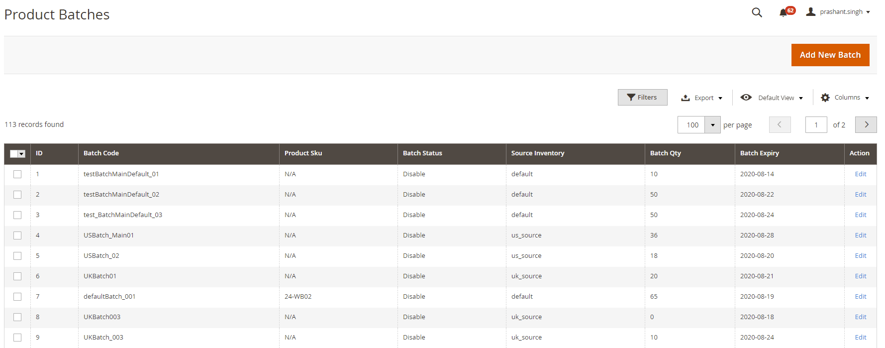
Task: Go to next page arrow
Action: pos(866,124)
